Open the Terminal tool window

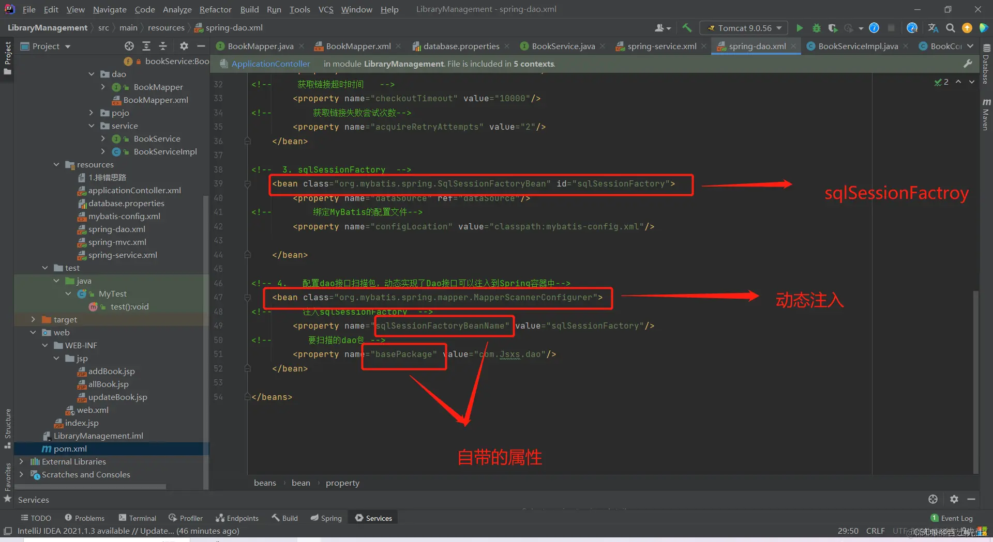pyautogui.click(x=137, y=518)
